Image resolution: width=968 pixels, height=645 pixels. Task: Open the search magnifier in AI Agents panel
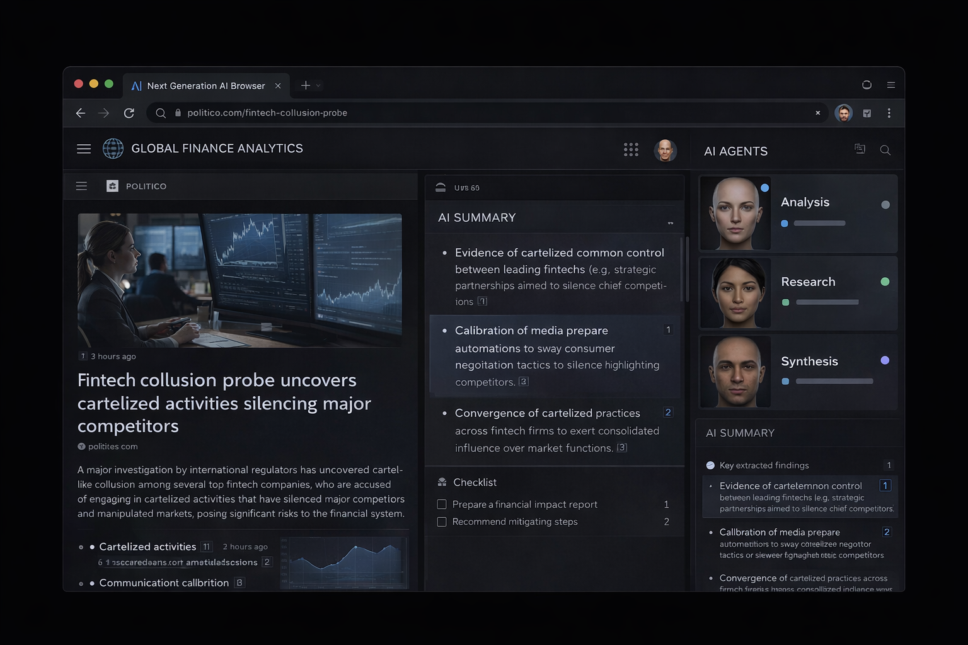point(885,151)
